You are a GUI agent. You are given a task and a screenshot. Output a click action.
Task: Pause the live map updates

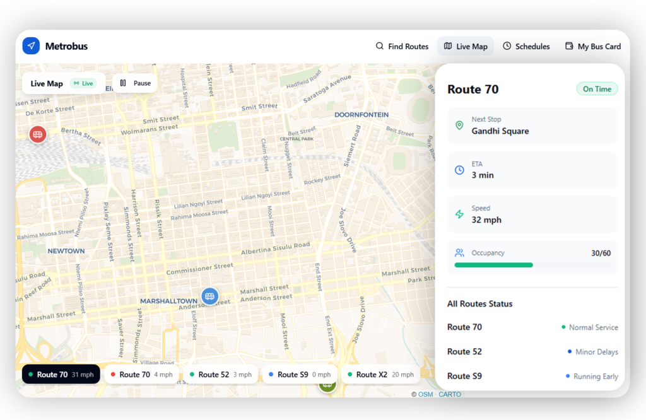[x=136, y=83]
